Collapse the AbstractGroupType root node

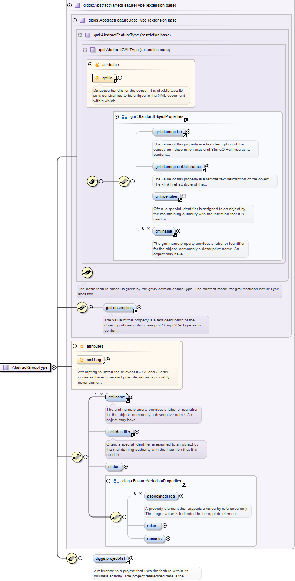tap(54, 367)
